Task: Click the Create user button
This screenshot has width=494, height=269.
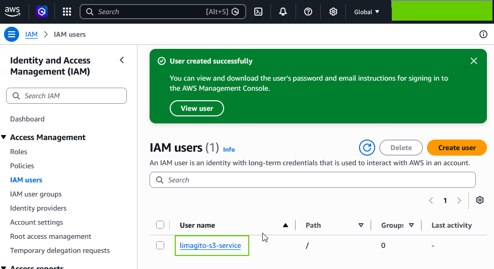Action: pyautogui.click(x=457, y=148)
